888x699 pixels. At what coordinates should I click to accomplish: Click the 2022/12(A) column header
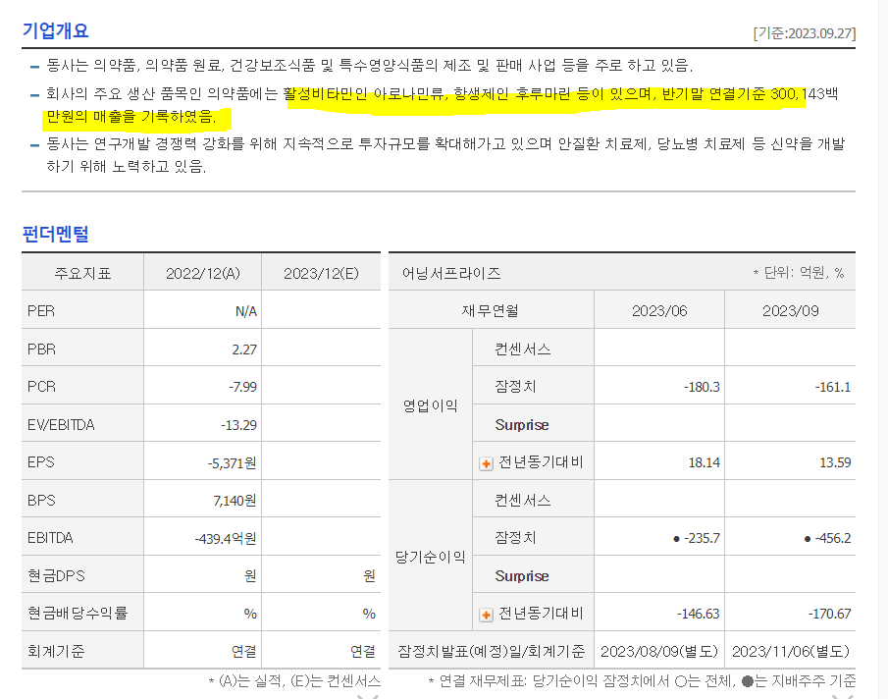203,274
